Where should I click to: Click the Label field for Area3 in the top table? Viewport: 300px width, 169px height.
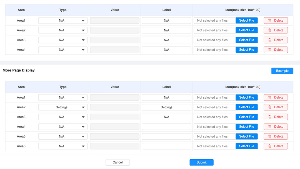point(166,40)
